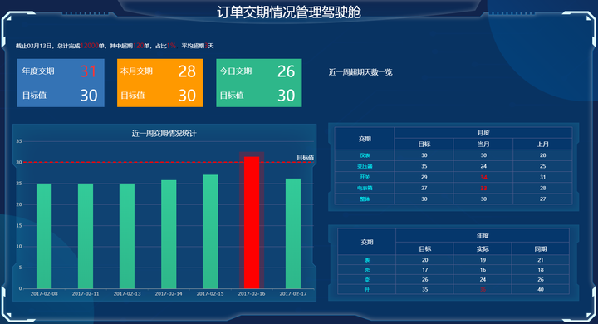Click the green bar for 2017-02-08
Viewport: 598px width, 324px height.
(44, 236)
